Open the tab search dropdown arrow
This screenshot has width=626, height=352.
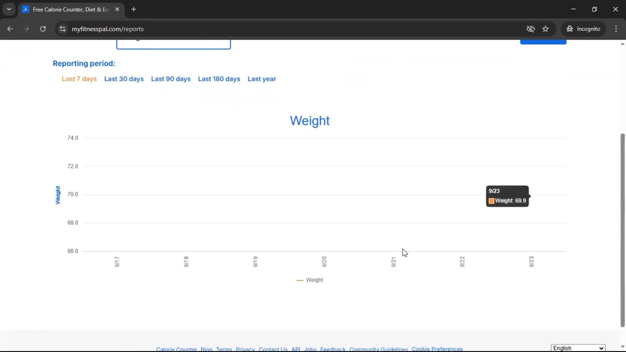[9, 9]
